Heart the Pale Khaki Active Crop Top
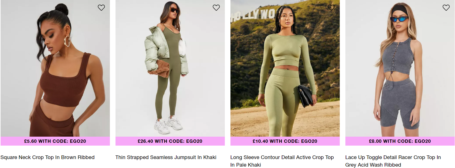Viewport: 455px width, 168px height. tap(331, 8)
